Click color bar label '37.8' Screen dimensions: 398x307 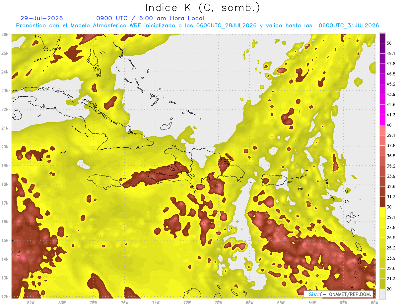391,145
